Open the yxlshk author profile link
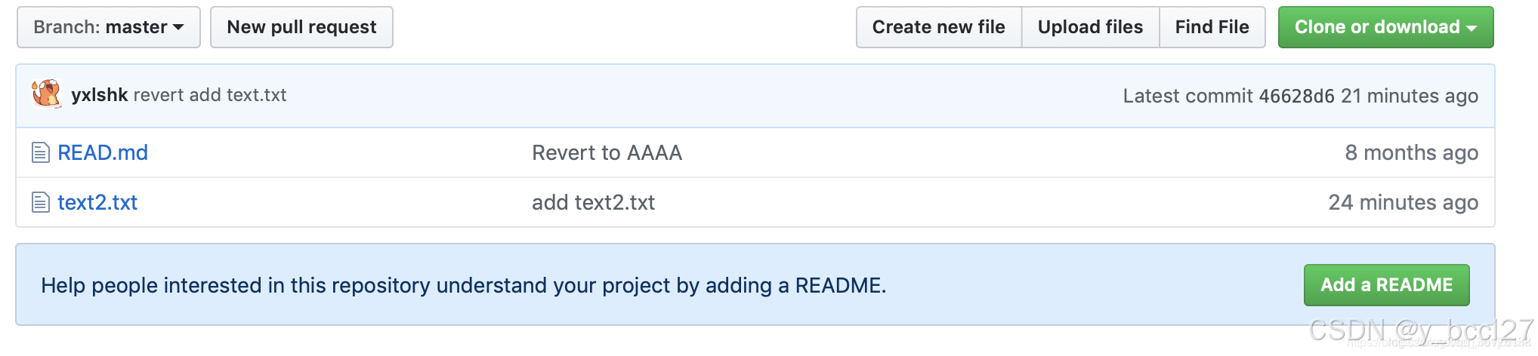This screenshot has width=1538, height=356. 100,95
